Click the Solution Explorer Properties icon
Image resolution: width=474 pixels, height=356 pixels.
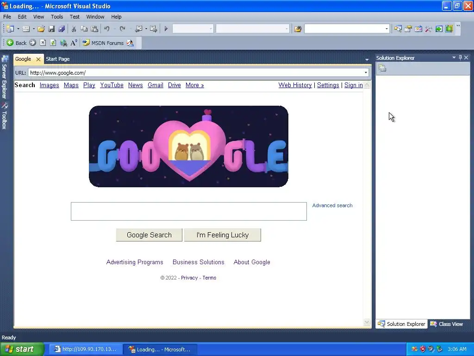382,69
